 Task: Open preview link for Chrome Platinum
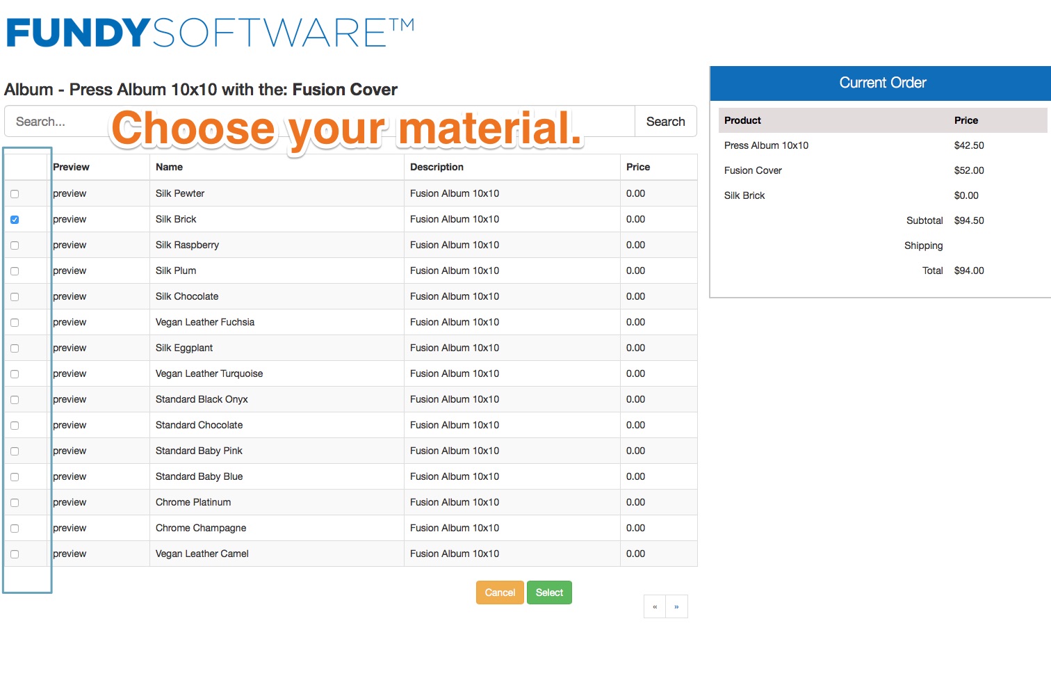coord(70,502)
